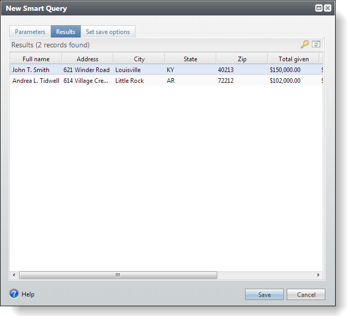This screenshot has height=316, width=348.
Task: Select the John T. Smith row
Action: click(31, 70)
